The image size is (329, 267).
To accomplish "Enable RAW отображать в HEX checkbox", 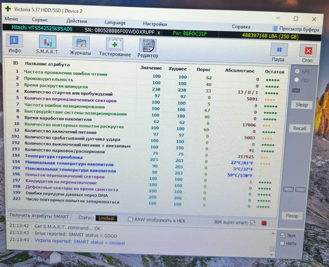I will [x=131, y=219].
